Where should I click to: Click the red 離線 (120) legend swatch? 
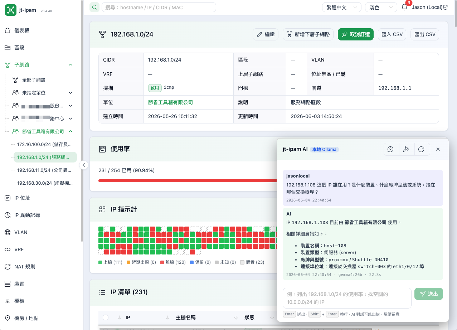[x=162, y=262]
